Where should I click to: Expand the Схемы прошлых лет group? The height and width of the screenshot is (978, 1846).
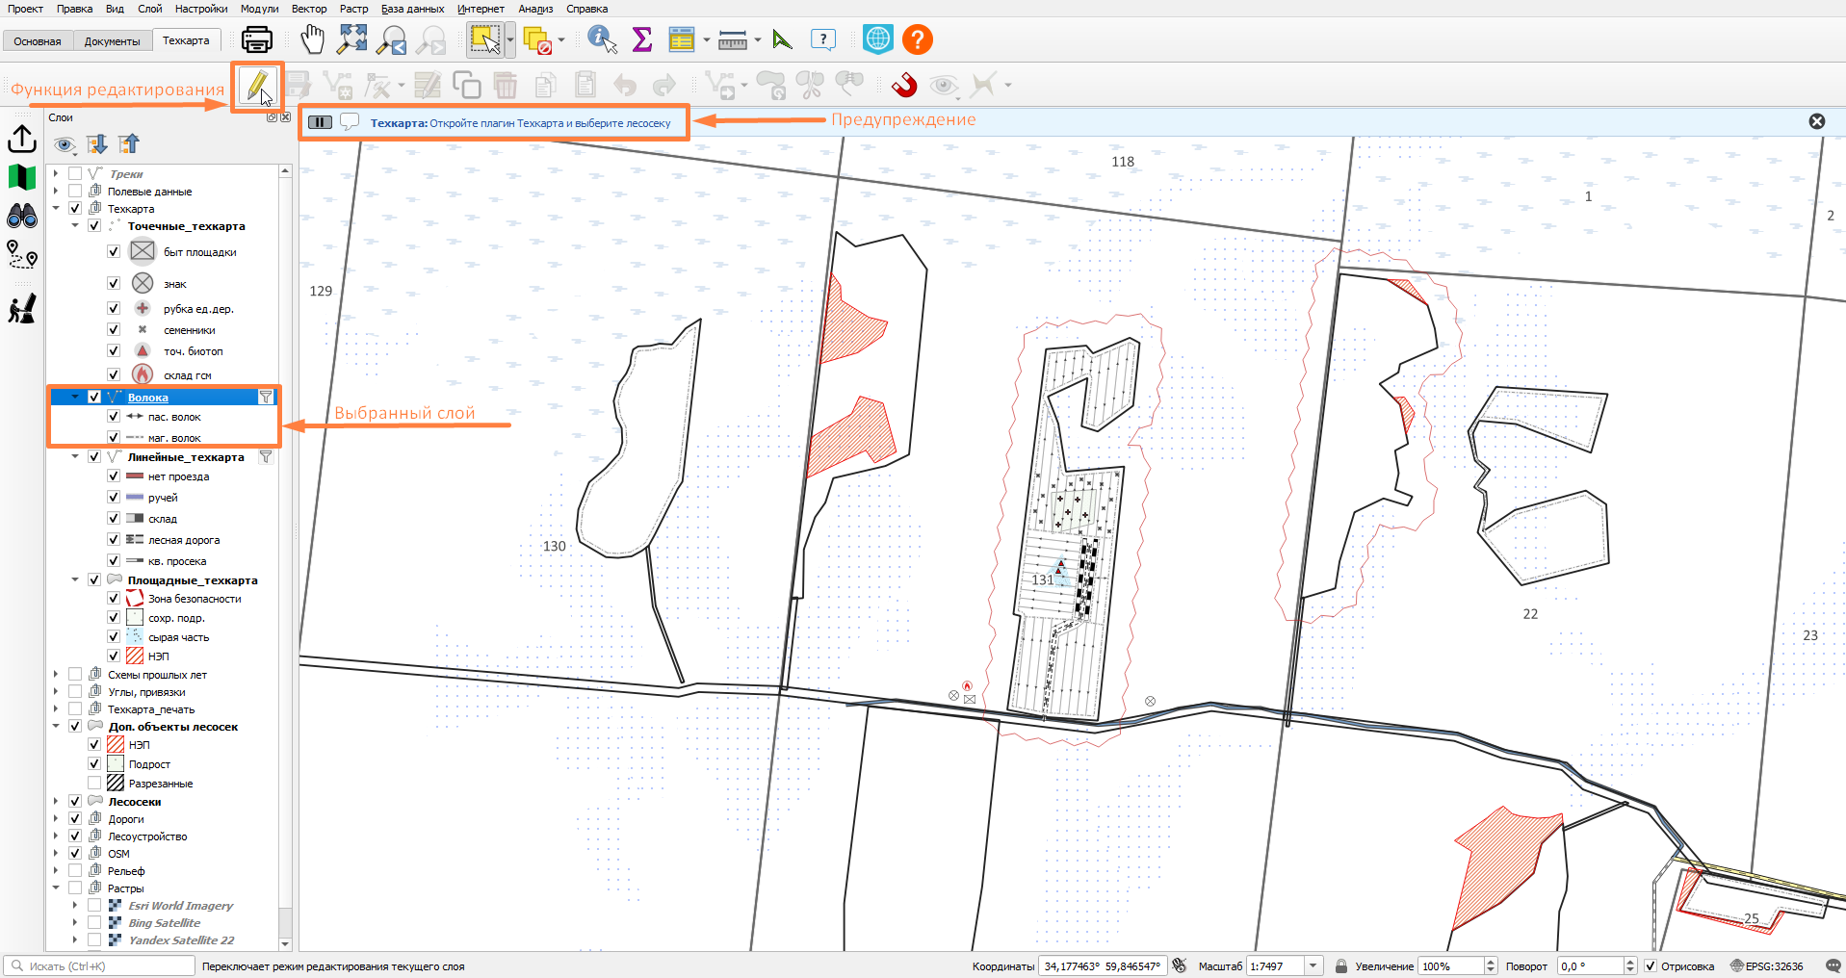56,675
